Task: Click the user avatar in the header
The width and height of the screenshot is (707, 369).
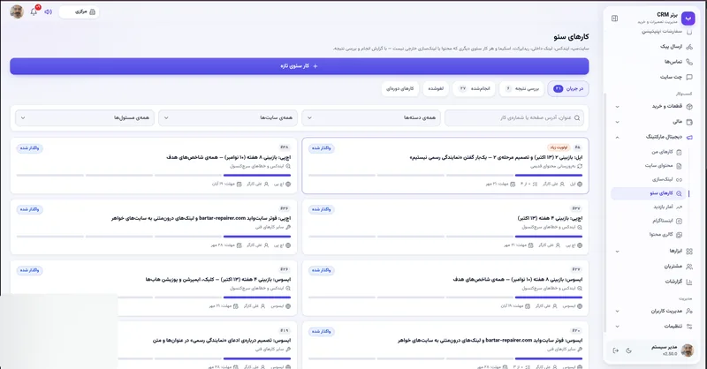Action: point(17,11)
